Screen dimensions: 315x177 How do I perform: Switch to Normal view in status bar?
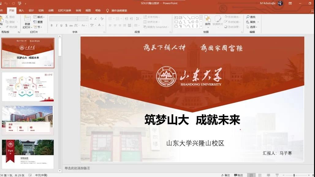point(251,175)
